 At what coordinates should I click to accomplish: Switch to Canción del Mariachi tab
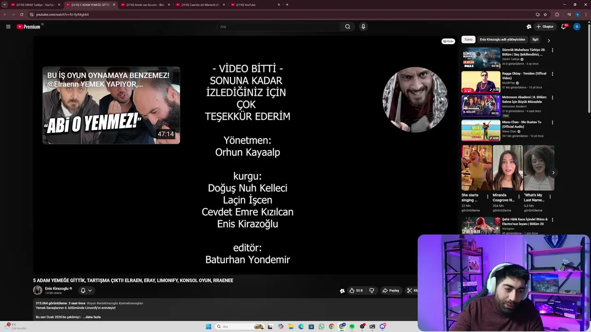click(200, 5)
